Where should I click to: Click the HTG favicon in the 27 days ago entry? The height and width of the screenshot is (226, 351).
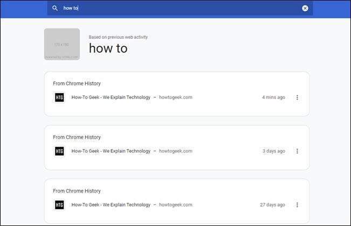coord(59,204)
